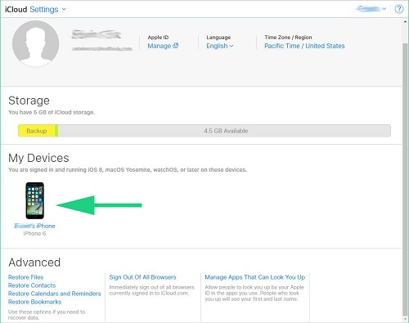The height and width of the screenshot is (323, 409).
Task: Click the Apple ID label
Action: [x=158, y=38]
